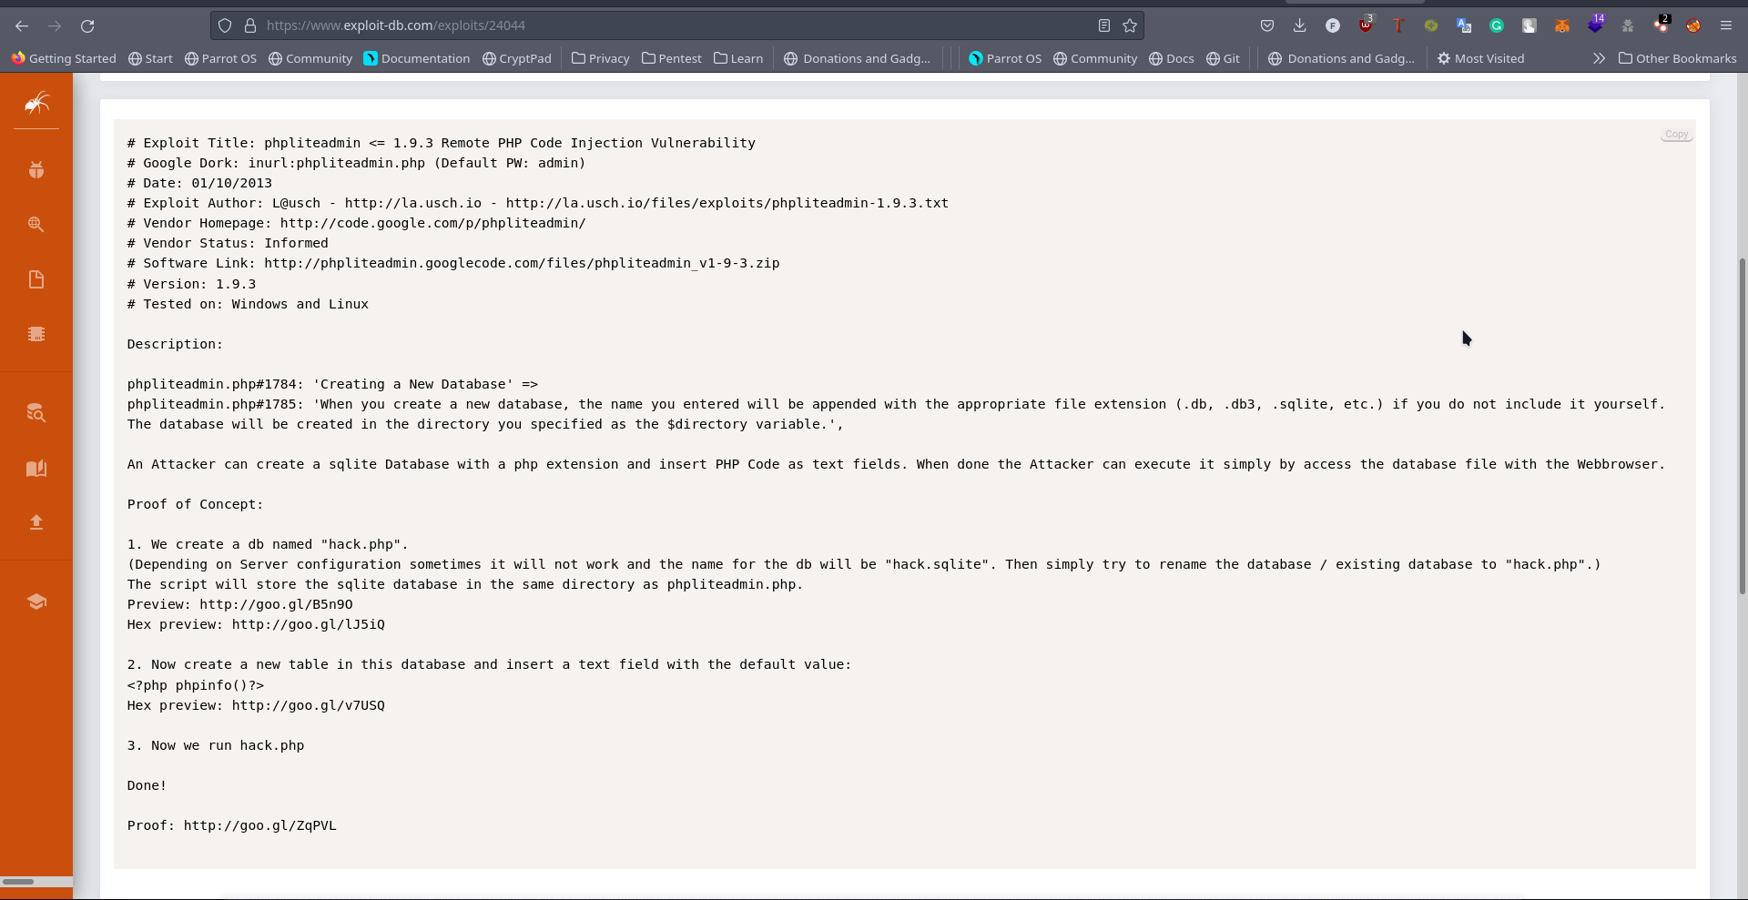The image size is (1748, 900).
Task: Click the purple stacked extension with badge 14
Action: [1595, 25]
